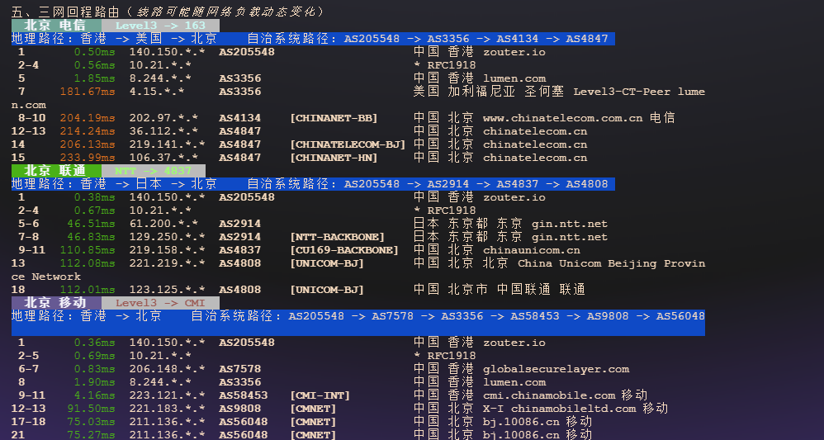Open the cmi.chinamobile.com hostname

549,395
